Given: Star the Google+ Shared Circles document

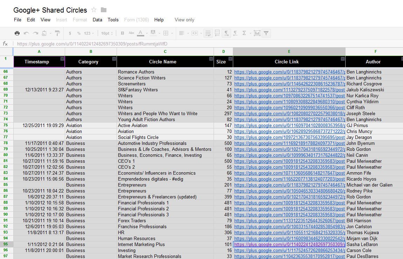Looking at the screenshot, I should (x=94, y=10).
